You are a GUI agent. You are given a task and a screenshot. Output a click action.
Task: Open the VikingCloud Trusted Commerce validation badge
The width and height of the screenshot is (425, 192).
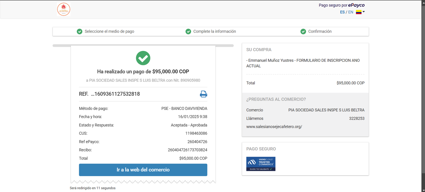tap(261, 164)
